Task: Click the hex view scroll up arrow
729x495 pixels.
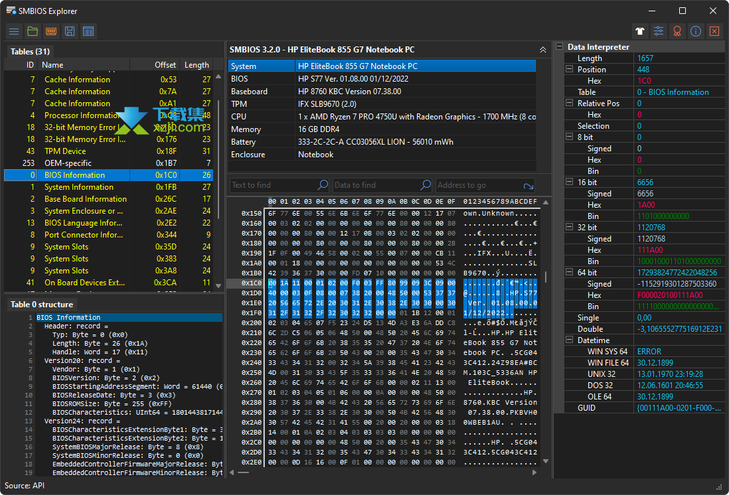Action: [x=546, y=202]
